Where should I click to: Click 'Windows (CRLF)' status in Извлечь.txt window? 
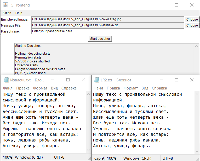coord(29,157)
